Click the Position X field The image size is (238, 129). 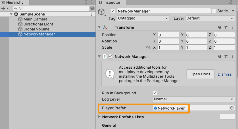[x=168, y=35]
